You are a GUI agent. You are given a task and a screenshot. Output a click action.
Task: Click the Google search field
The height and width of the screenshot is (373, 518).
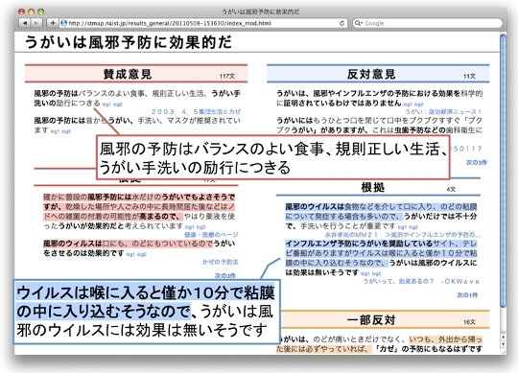(428, 23)
